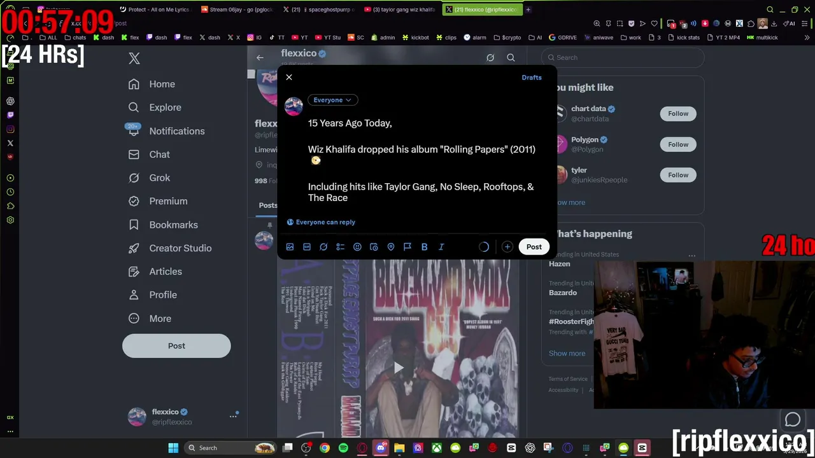Screen dimensions: 815x458
Task: Follow chart data
Action: click(x=678, y=114)
